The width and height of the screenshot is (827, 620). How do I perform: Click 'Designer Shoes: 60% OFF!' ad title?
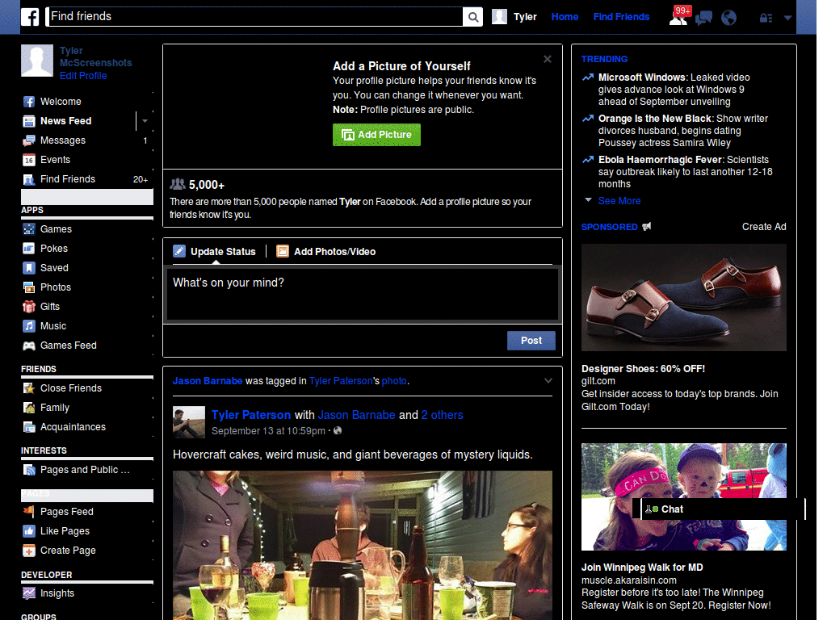click(x=643, y=368)
